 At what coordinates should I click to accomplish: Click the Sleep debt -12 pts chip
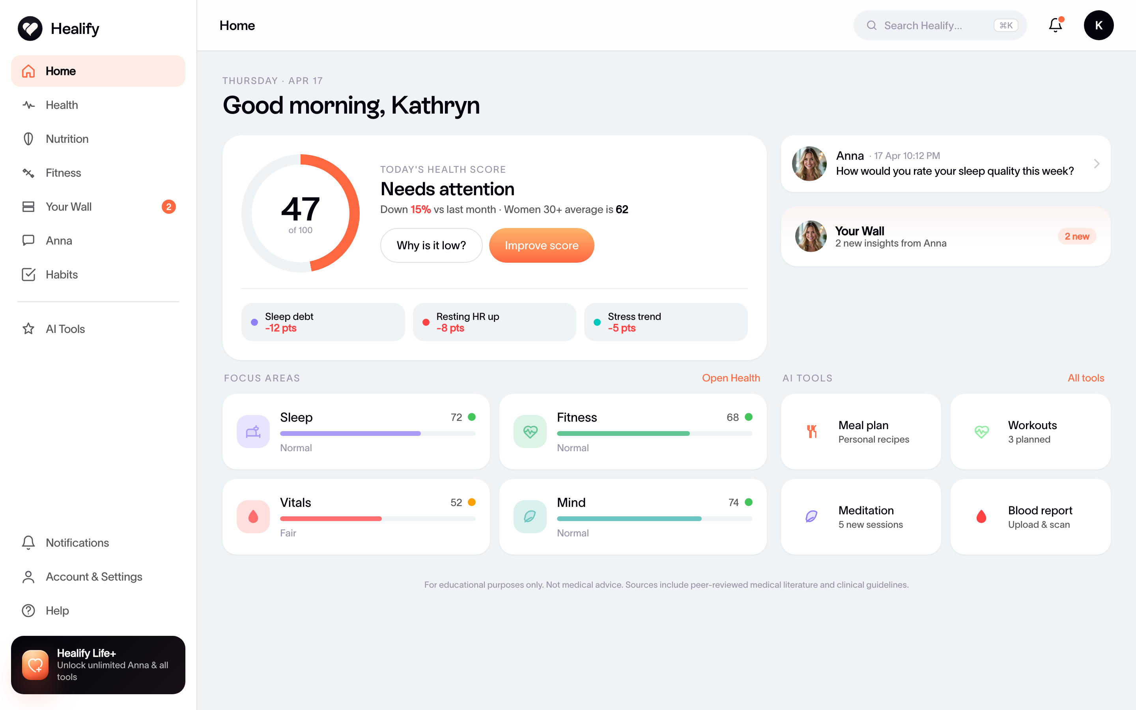tap(323, 322)
